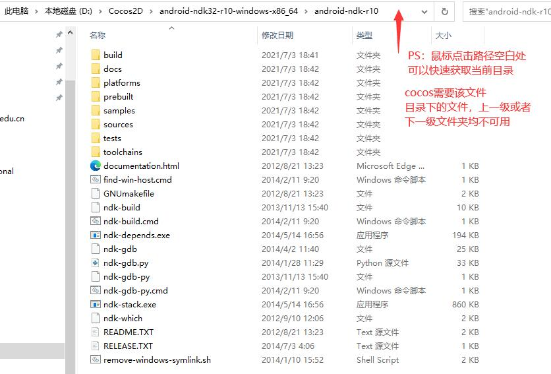Navigate to 此电脑 in the breadcrumb

point(16,11)
